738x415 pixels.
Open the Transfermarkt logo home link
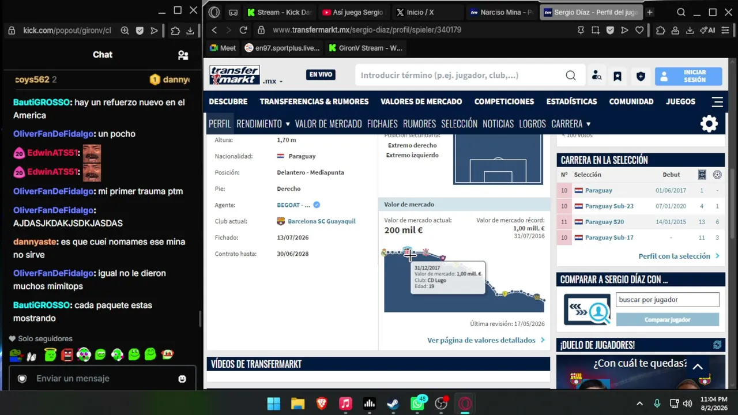(234, 75)
